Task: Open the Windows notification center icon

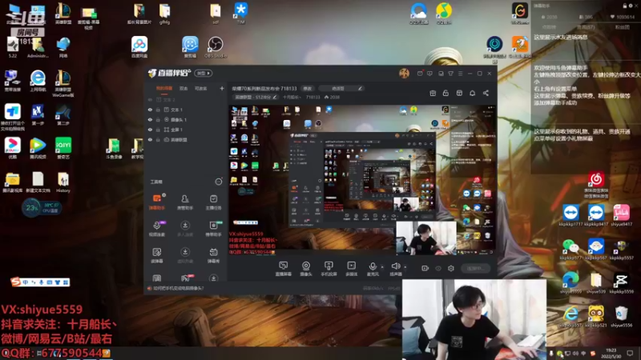Action: click(x=630, y=353)
